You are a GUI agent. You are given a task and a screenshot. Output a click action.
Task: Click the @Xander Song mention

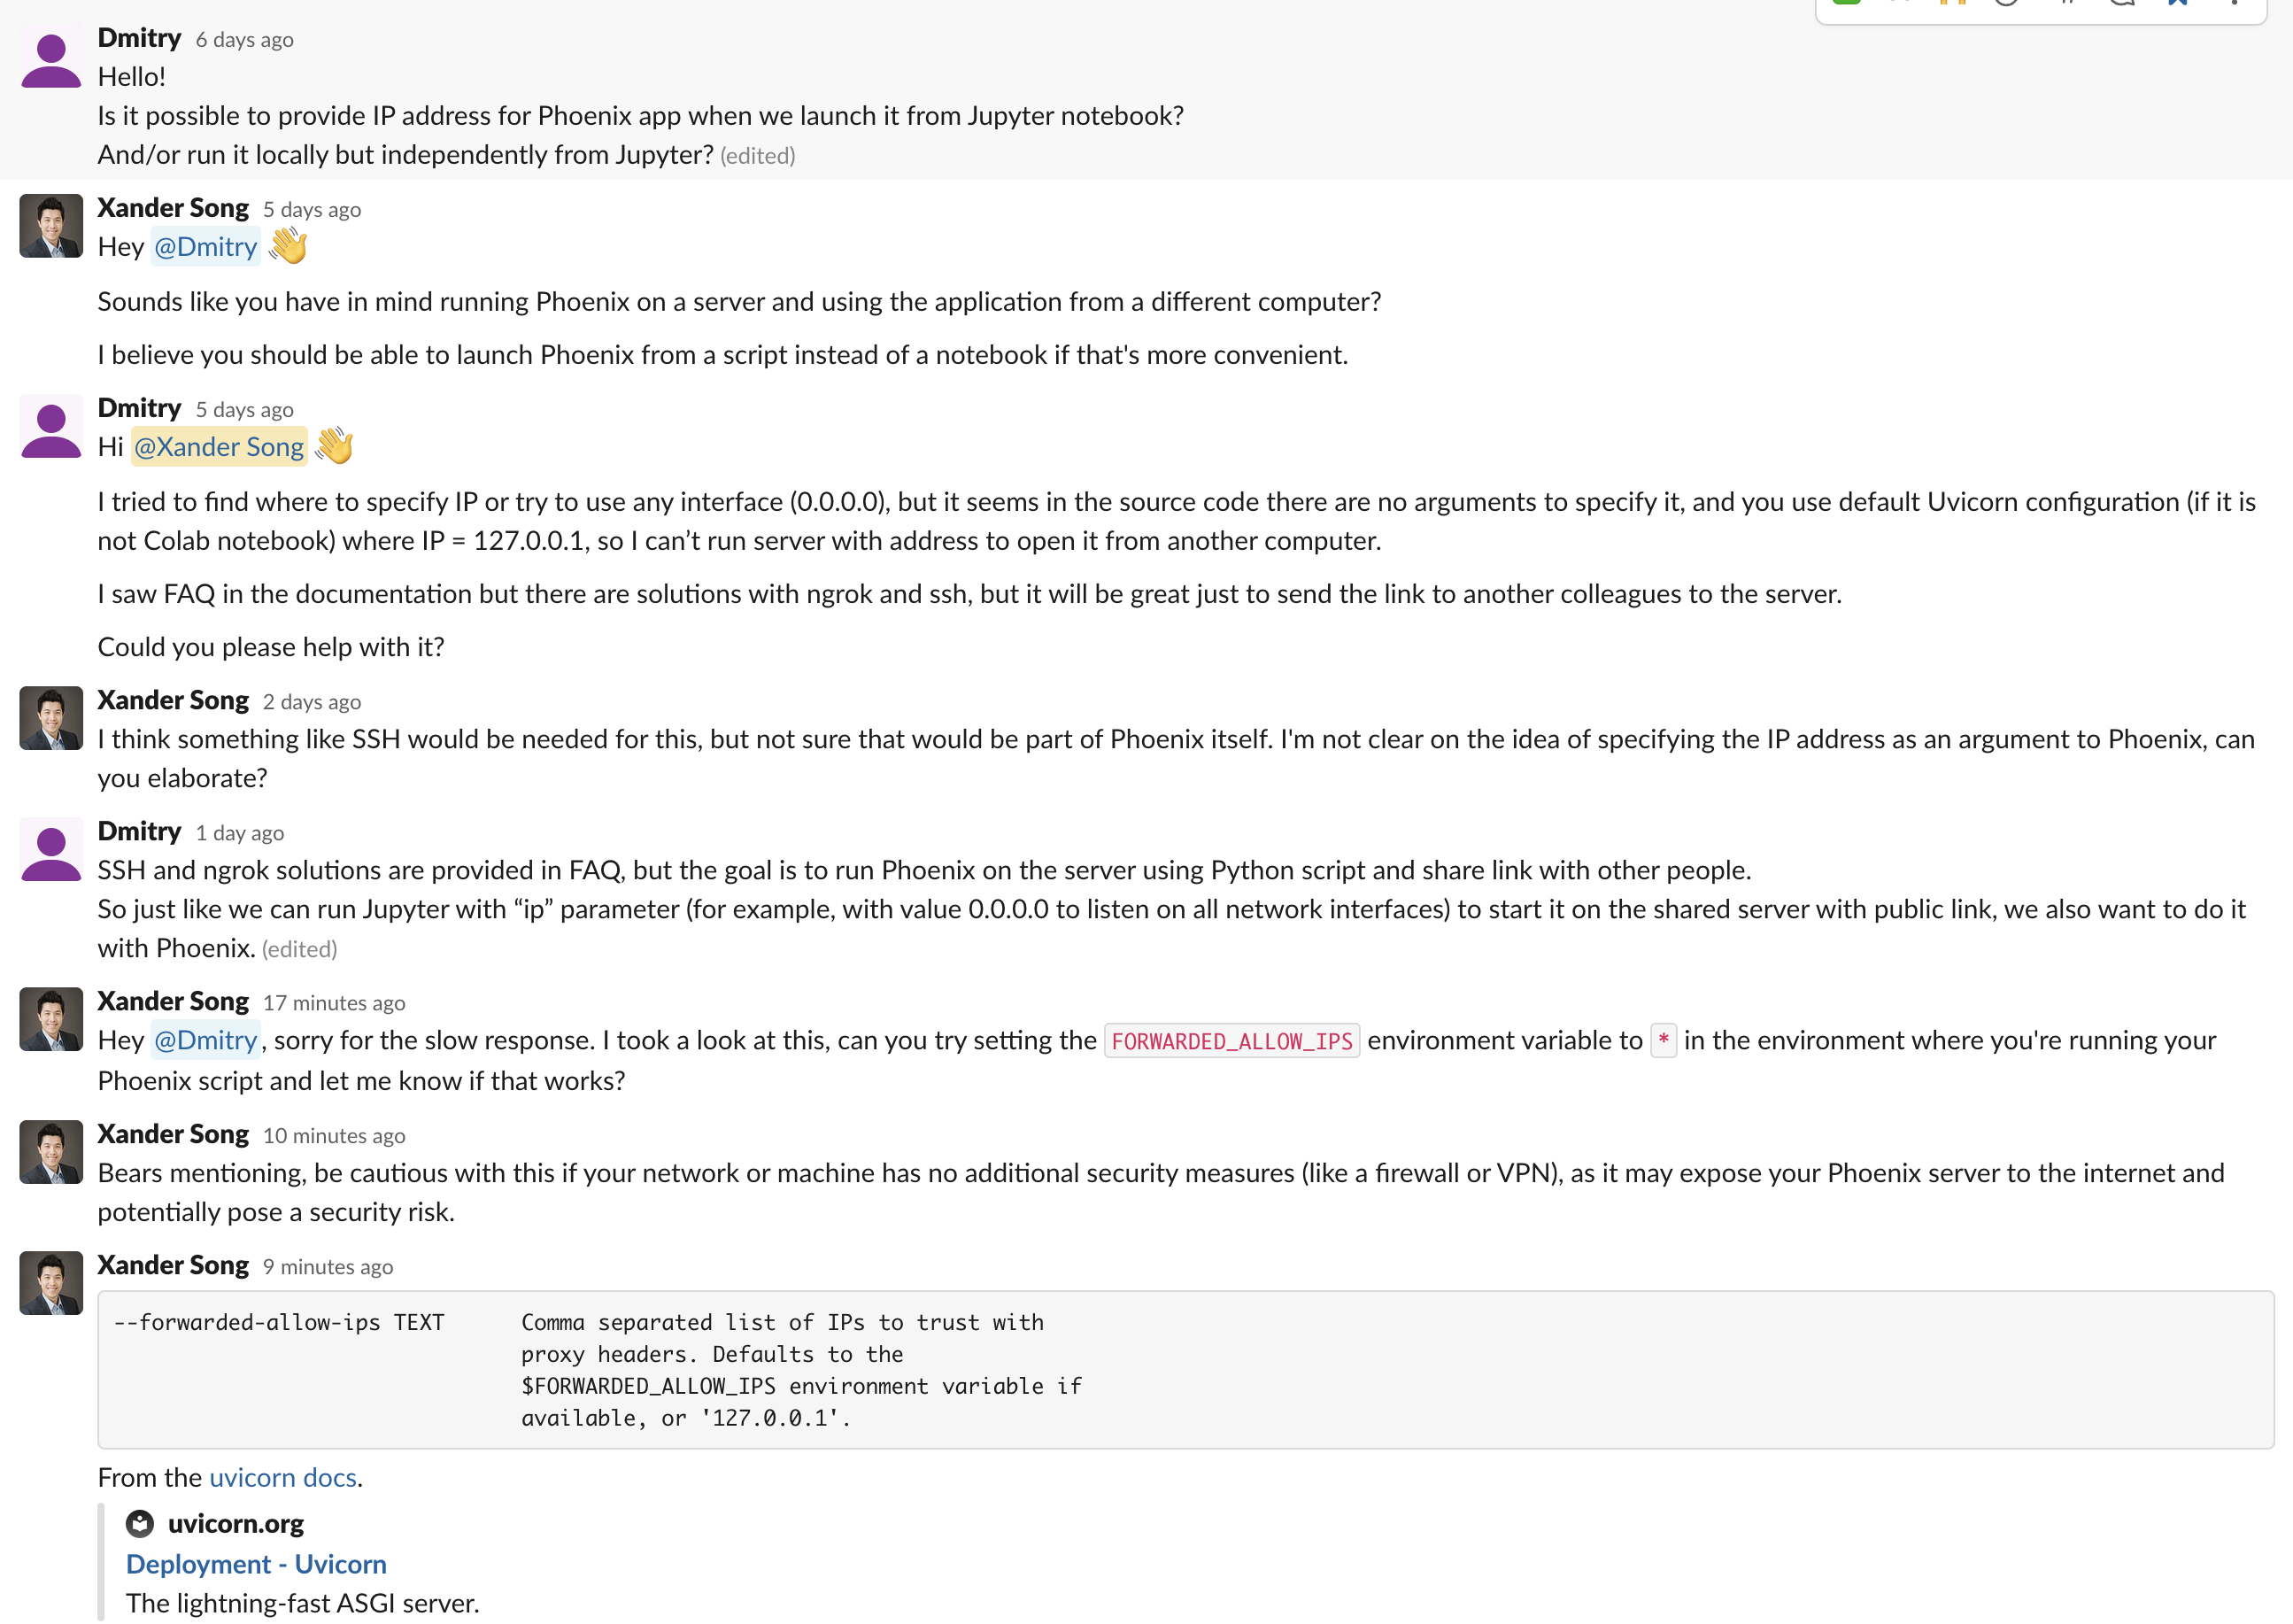tap(218, 447)
